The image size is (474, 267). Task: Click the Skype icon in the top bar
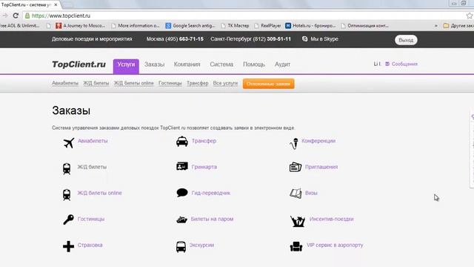[304, 39]
